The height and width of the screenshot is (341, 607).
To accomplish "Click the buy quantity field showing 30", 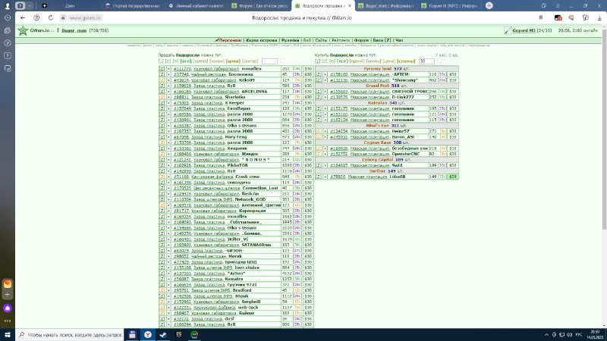I will (426, 61).
